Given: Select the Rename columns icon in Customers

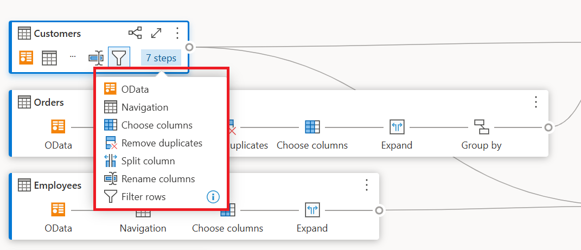Looking at the screenshot, I should click(x=96, y=57).
